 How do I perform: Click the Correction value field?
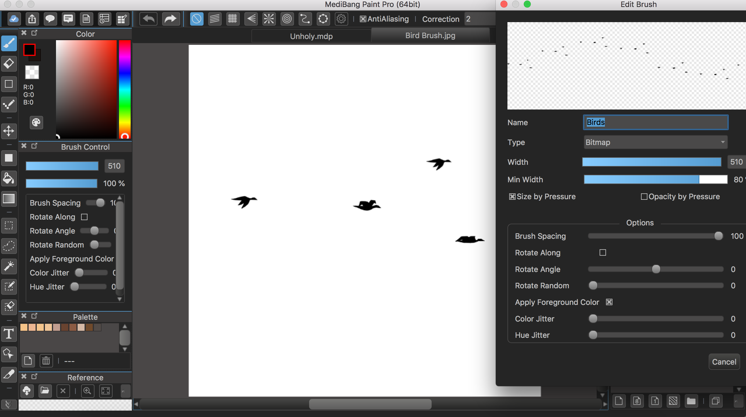[480, 19]
